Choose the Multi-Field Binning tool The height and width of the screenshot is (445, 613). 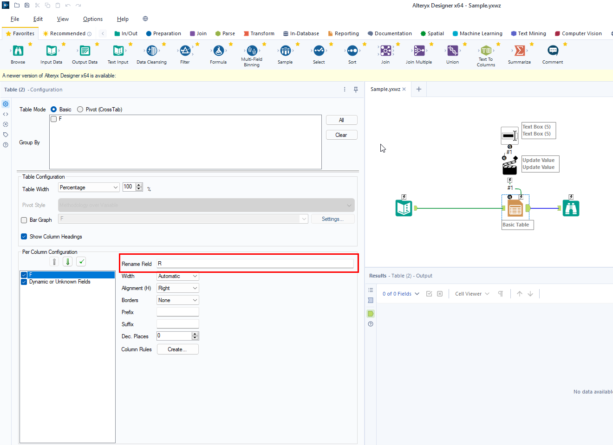tap(252, 52)
